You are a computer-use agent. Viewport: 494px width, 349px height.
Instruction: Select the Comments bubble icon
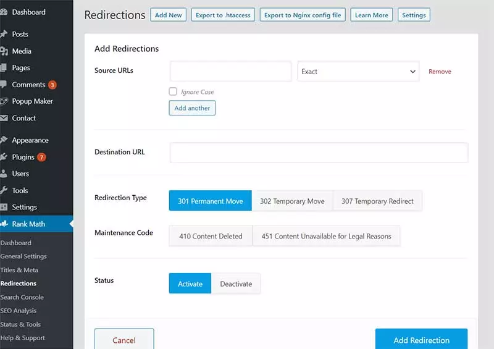pos(4,85)
